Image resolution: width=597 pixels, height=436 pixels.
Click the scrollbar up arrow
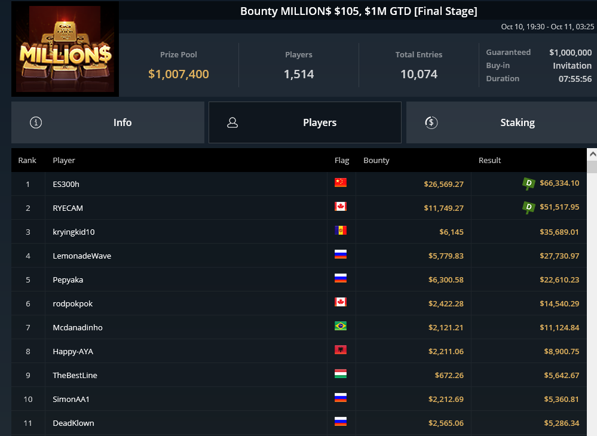(592, 155)
